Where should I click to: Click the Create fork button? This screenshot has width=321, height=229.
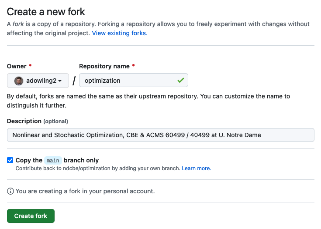(x=31, y=216)
